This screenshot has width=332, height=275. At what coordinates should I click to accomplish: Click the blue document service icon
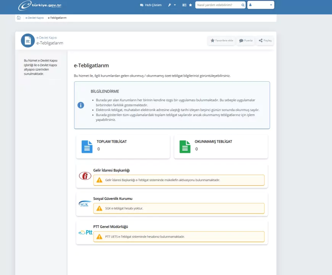pyautogui.click(x=27, y=40)
